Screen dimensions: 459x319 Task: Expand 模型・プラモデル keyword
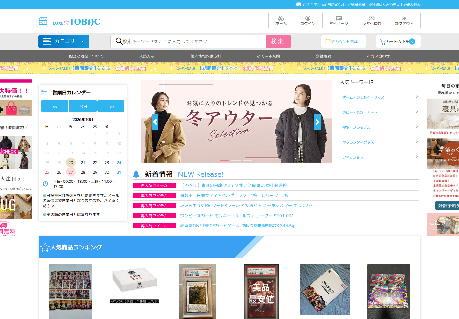[x=380, y=127]
